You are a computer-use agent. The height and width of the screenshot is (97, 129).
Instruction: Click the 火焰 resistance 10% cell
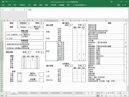(x=20, y=74)
